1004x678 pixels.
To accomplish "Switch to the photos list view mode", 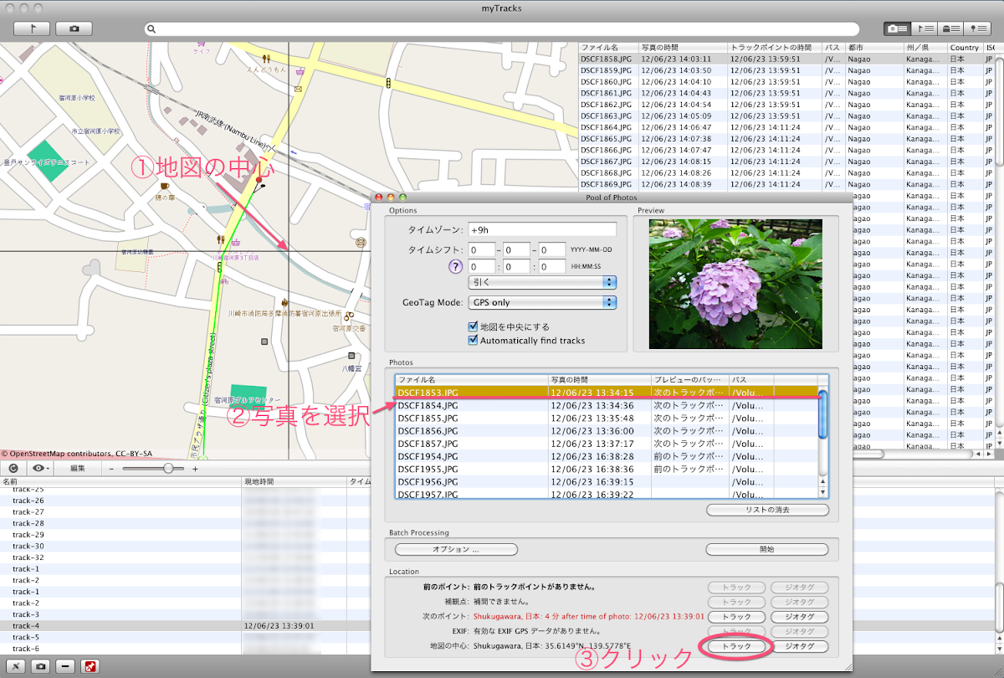I will (897, 28).
